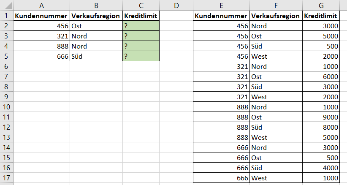Click cell G11 with value 9000
347x185 pixels.
pyautogui.click(x=321, y=117)
